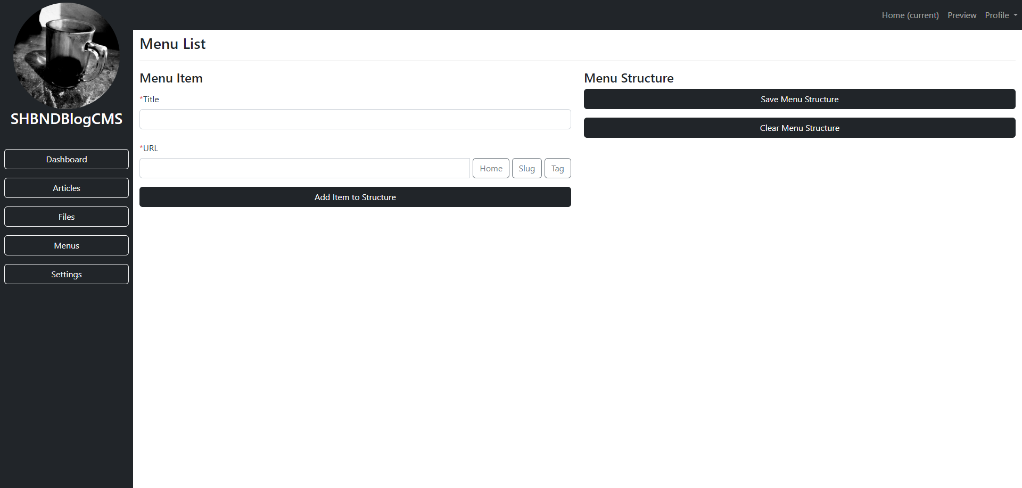This screenshot has width=1022, height=488.
Task: Open the Files section
Action: 67,217
